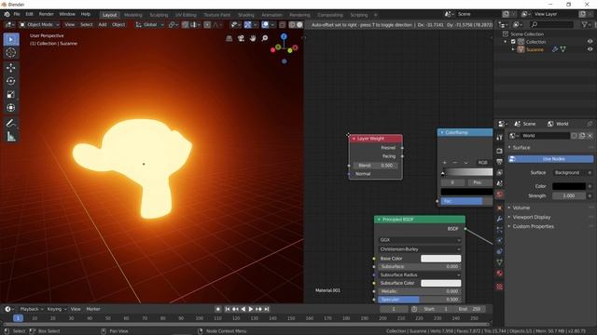Open the Render properties tab
Viewport: 597px width, 335px height.
pyautogui.click(x=499, y=151)
